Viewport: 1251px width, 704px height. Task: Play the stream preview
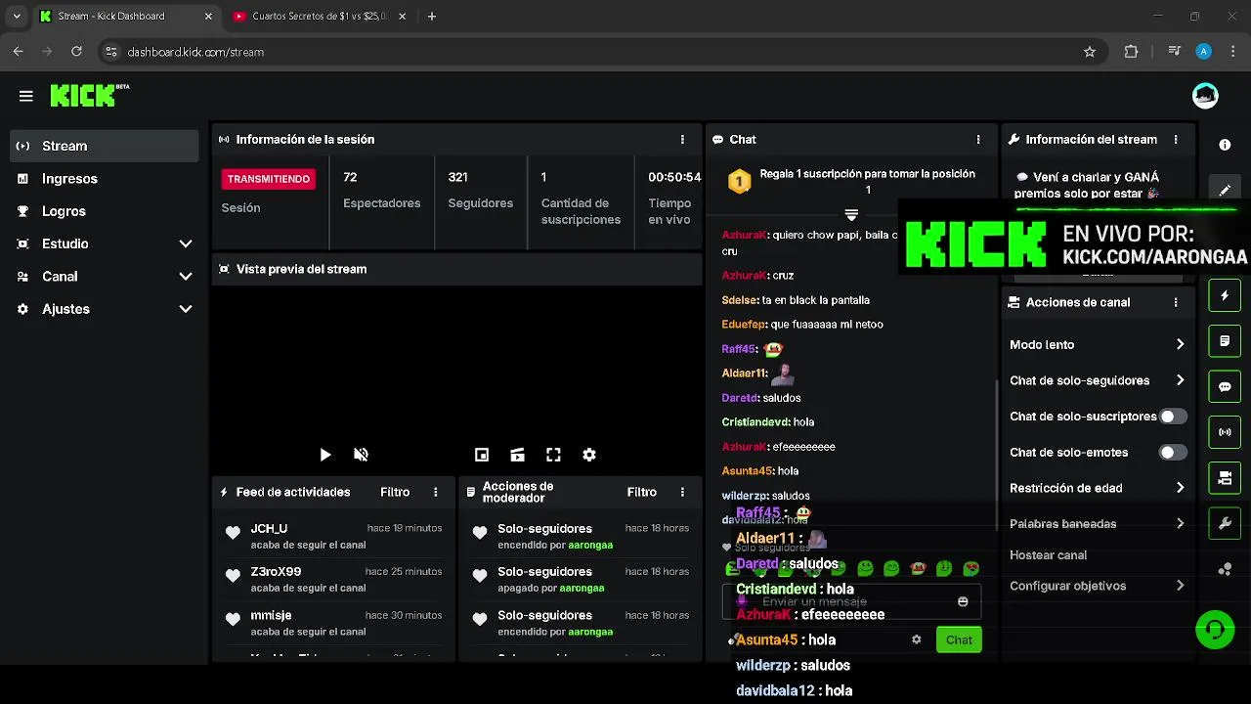coord(325,455)
